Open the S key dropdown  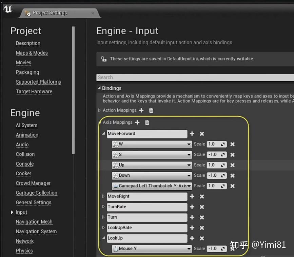pyautogui.click(x=152, y=155)
